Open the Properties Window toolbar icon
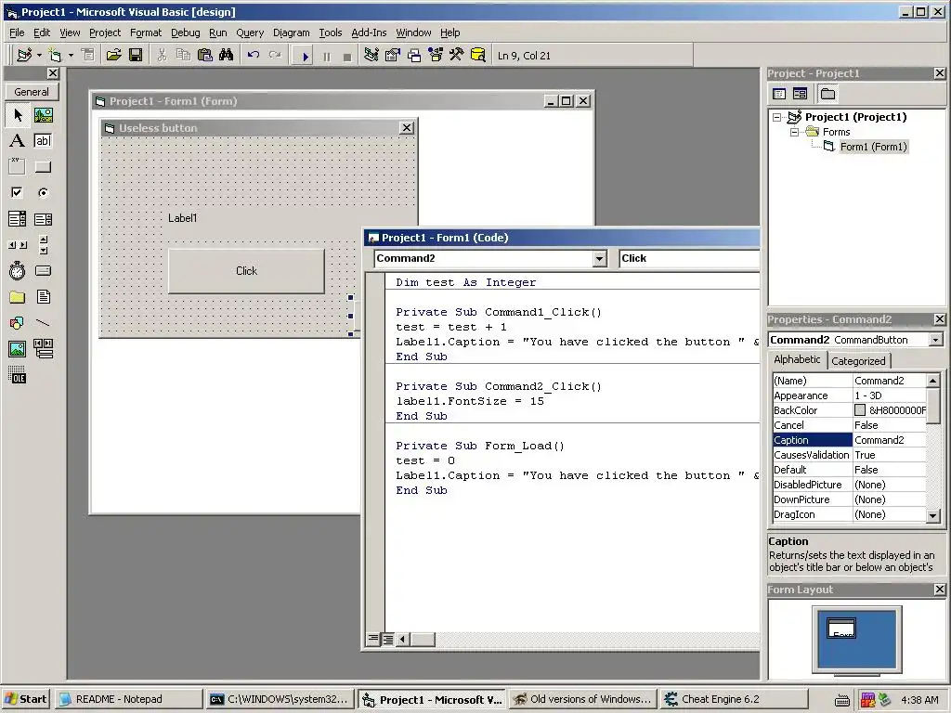This screenshot has width=951, height=713. point(393,55)
